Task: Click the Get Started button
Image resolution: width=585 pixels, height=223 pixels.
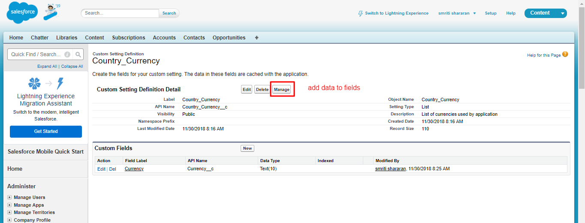Action: click(x=46, y=132)
